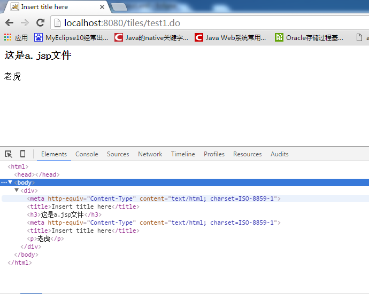
Task: Collapse the body node triangle
Action: click(10, 182)
